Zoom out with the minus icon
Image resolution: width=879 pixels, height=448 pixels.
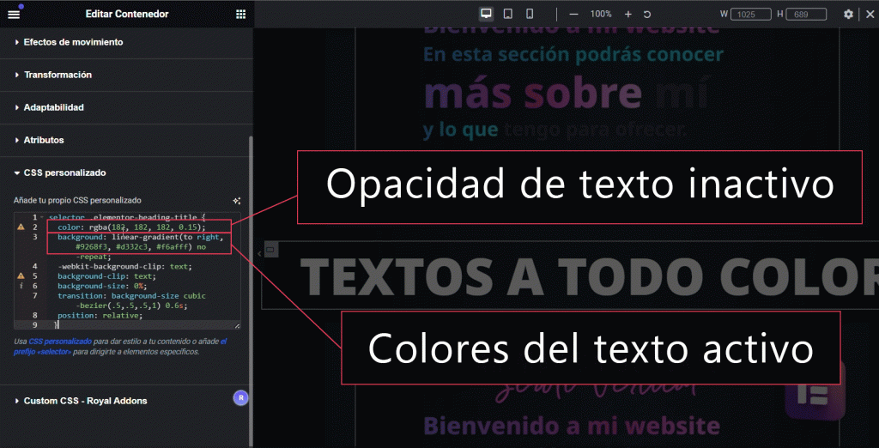click(573, 15)
